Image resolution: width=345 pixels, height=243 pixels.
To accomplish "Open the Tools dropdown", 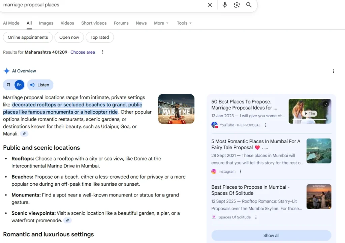I will pos(184,23).
